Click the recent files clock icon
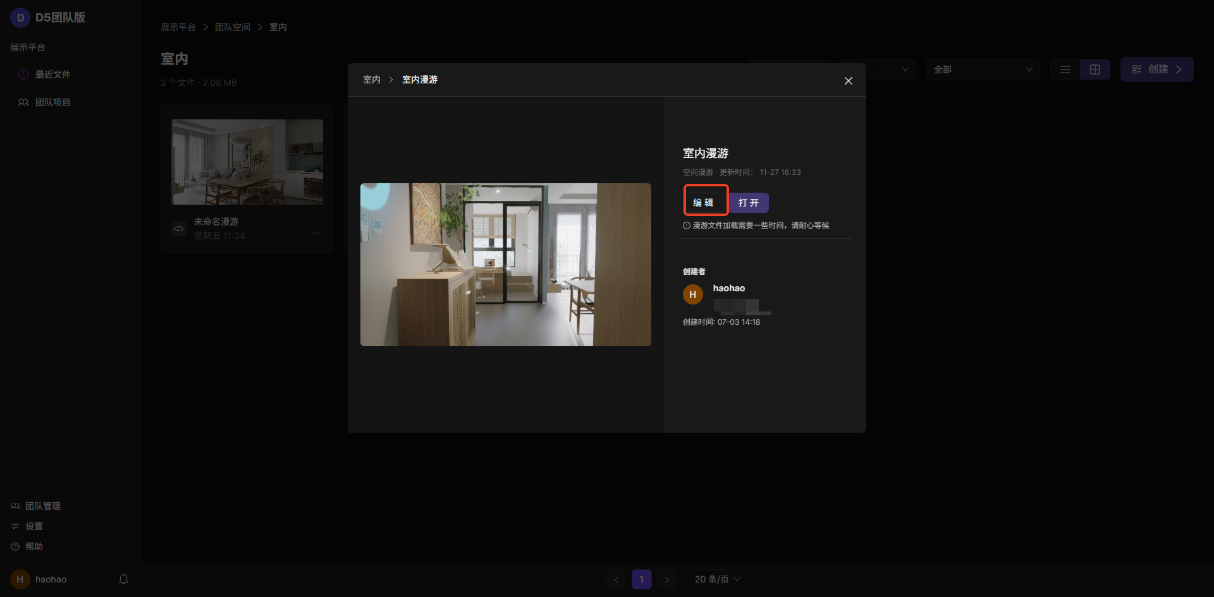The width and height of the screenshot is (1214, 597). click(23, 75)
